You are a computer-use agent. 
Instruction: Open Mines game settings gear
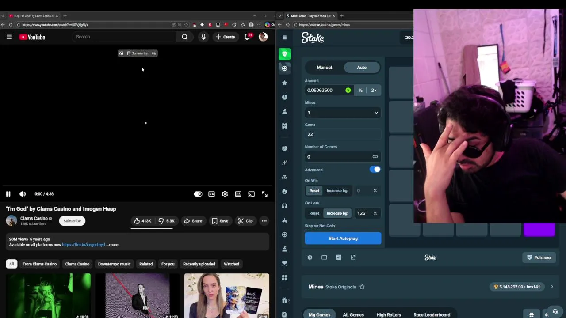point(310,257)
